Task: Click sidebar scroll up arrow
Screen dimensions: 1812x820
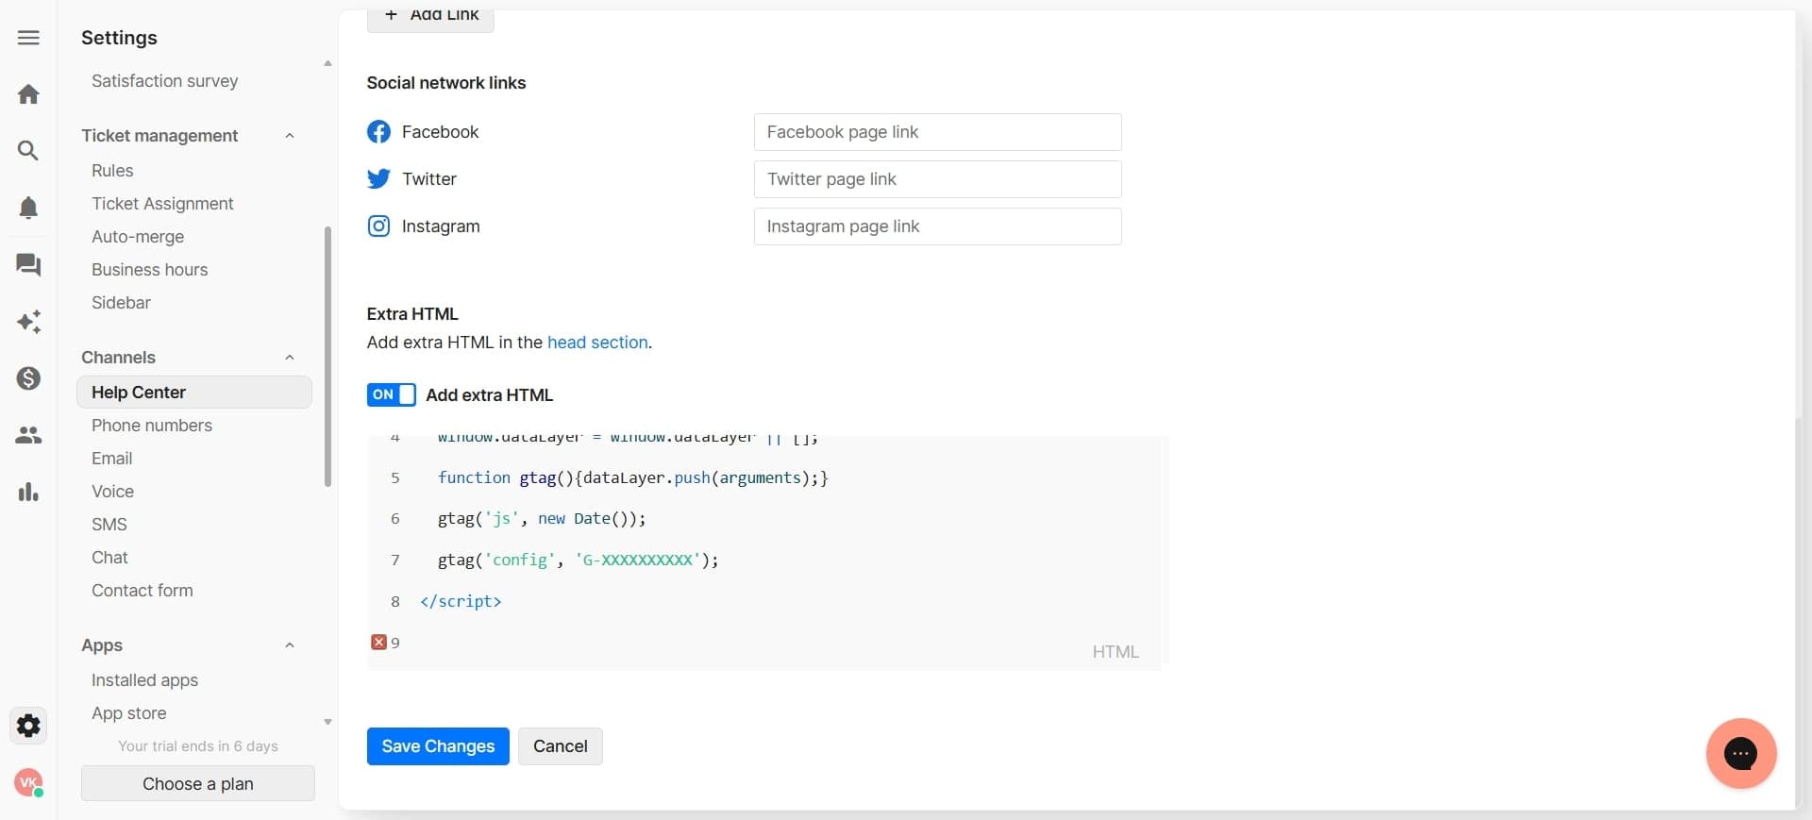Action: coord(327,63)
